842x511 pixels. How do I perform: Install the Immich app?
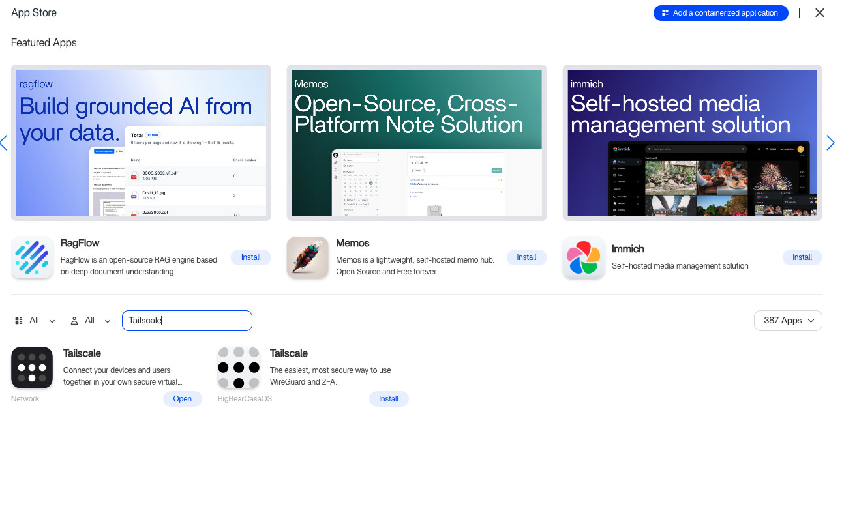802,257
